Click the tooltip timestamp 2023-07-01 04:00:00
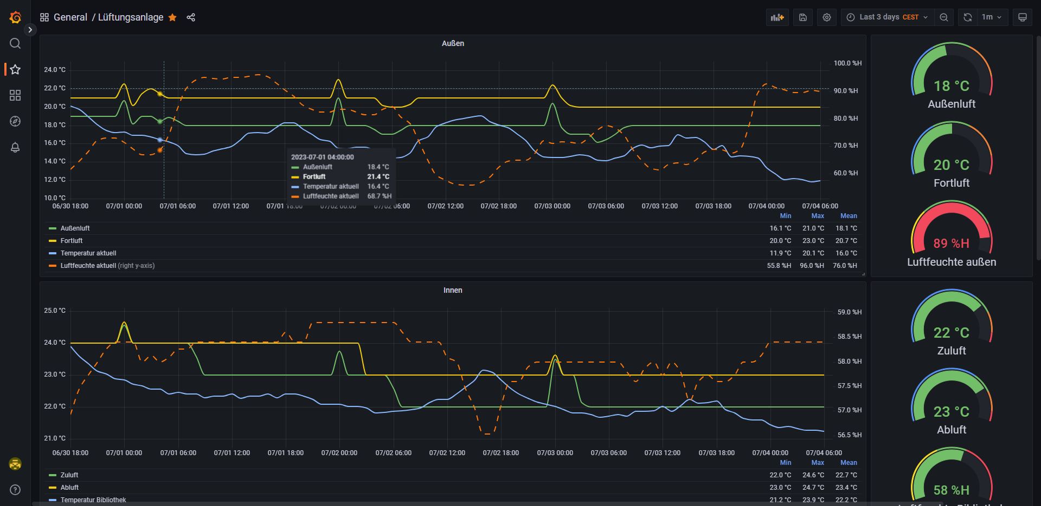The image size is (1041, 506). [x=322, y=157]
